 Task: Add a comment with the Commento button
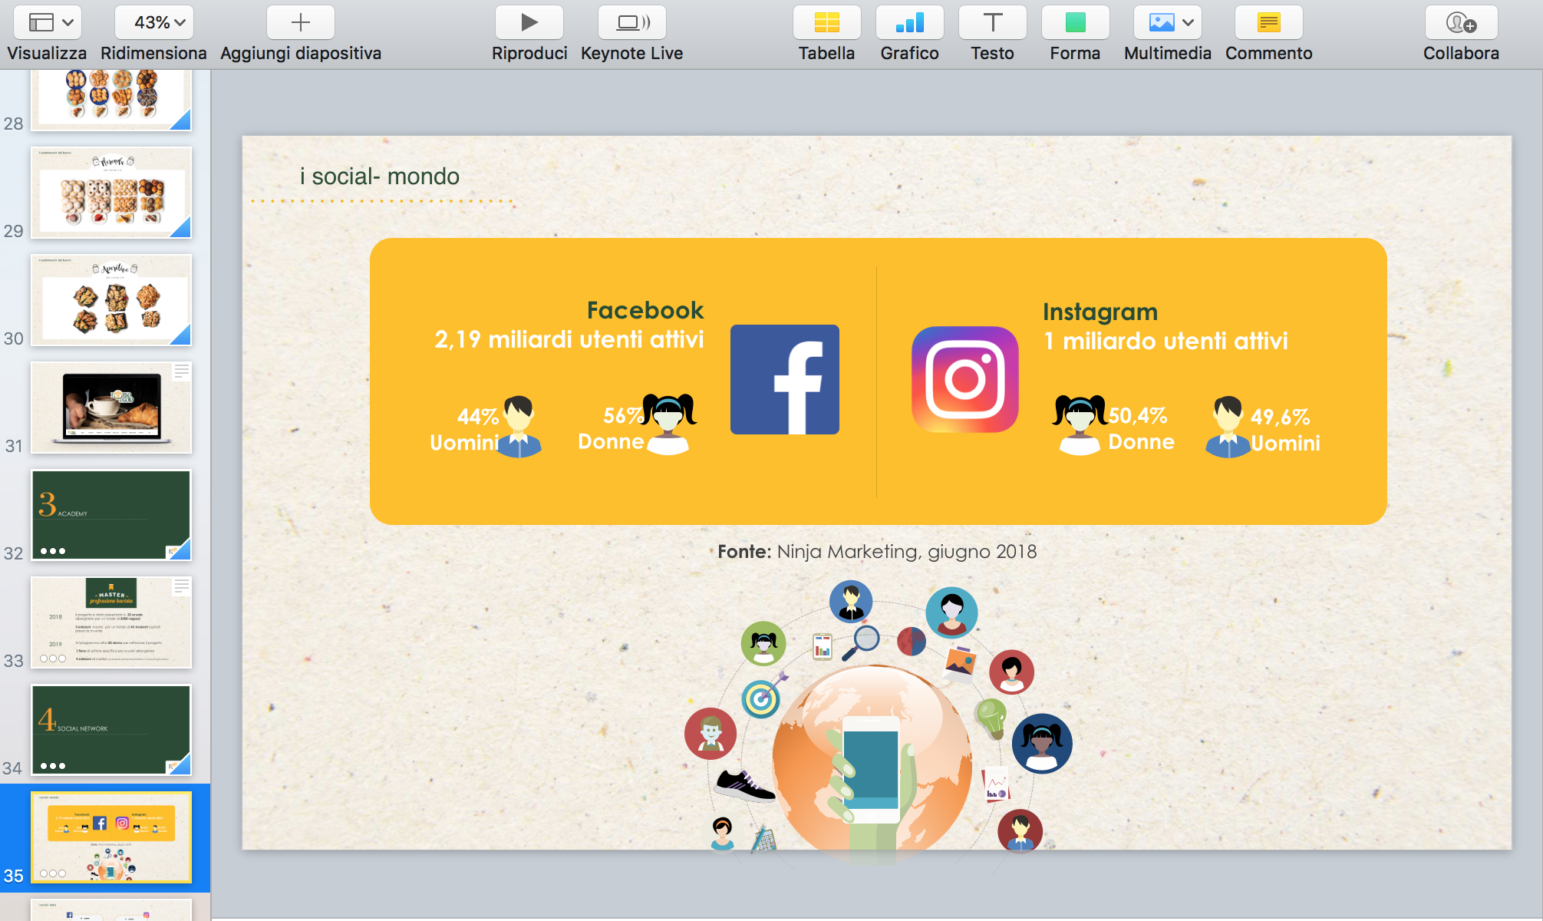pos(1268,22)
